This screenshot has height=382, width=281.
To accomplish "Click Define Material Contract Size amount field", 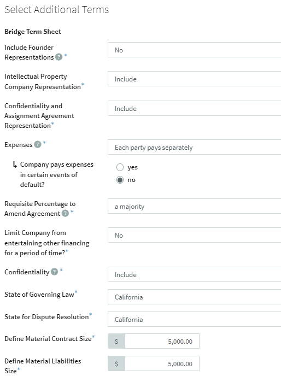I will coord(162,341).
